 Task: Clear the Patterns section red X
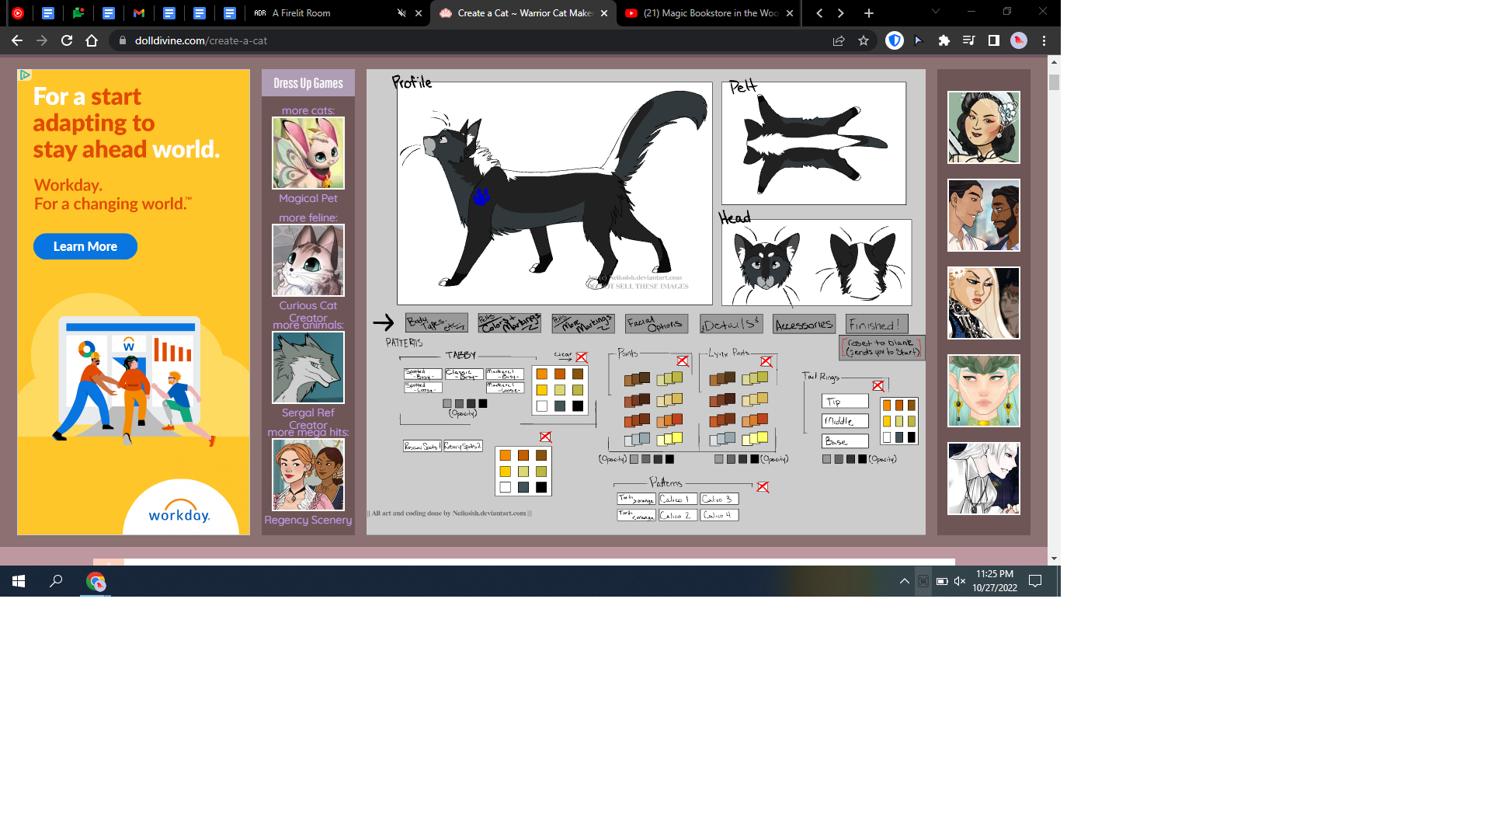click(x=763, y=487)
